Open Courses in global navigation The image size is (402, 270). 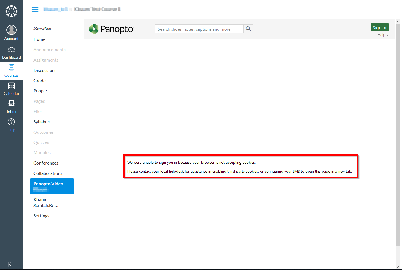[12, 71]
